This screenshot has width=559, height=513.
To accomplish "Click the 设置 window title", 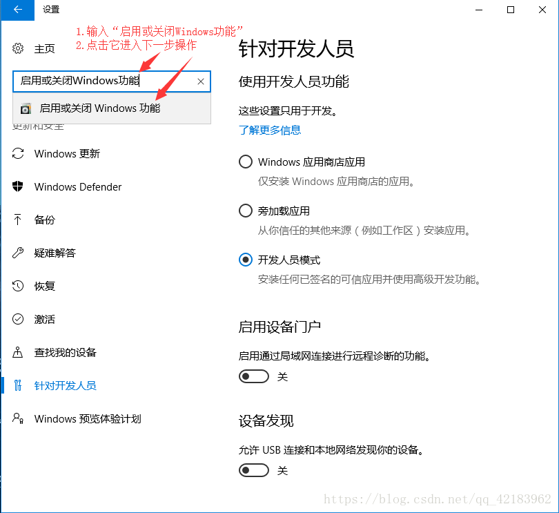I will [51, 10].
